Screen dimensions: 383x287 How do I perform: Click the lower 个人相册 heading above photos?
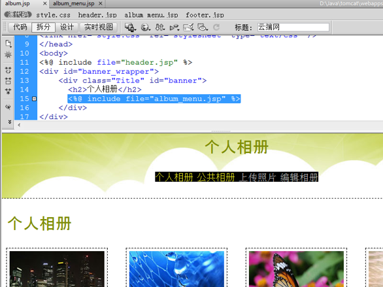39,223
